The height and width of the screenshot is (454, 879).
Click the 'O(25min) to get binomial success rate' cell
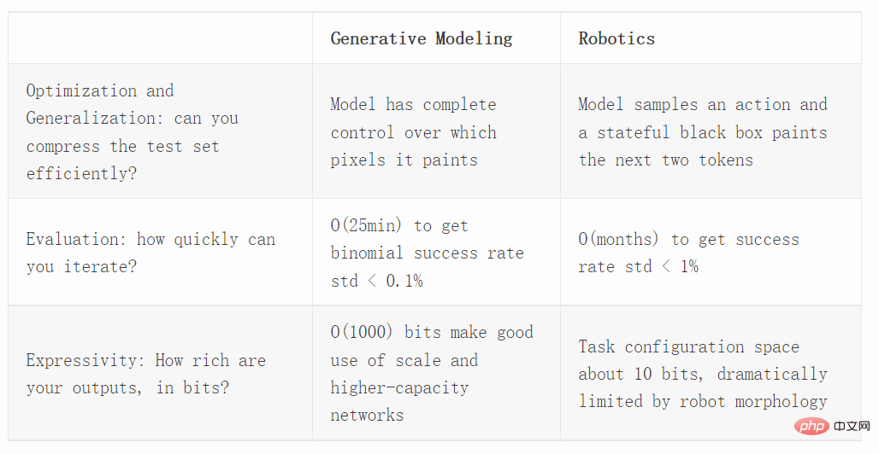(x=436, y=253)
